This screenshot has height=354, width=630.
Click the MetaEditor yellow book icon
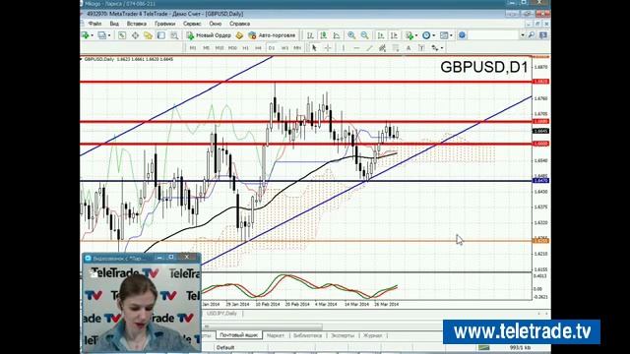239,35
